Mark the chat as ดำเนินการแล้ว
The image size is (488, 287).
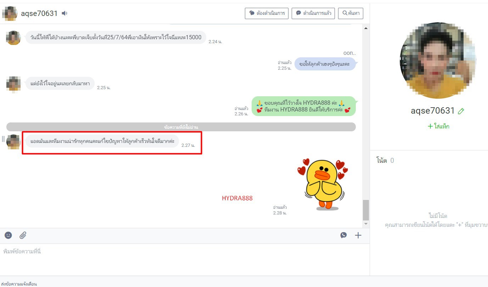(x=313, y=13)
